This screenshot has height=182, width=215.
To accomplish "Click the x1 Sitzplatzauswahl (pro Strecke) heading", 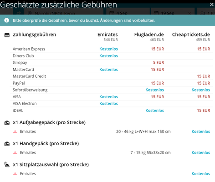I will [x=51, y=165].
